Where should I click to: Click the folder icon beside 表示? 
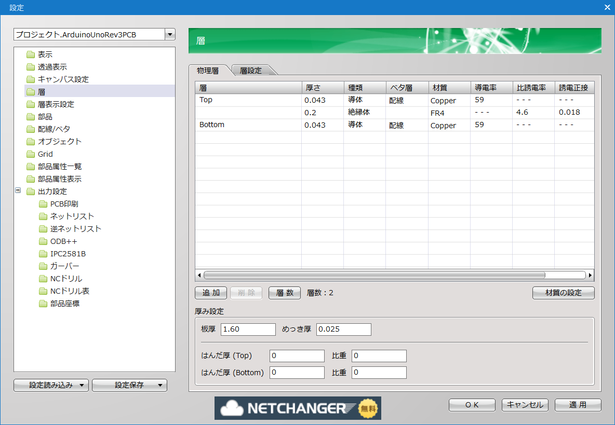31,54
